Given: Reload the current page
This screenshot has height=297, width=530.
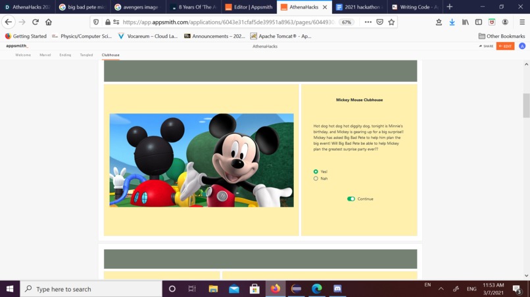Looking at the screenshot, I should (35, 22).
